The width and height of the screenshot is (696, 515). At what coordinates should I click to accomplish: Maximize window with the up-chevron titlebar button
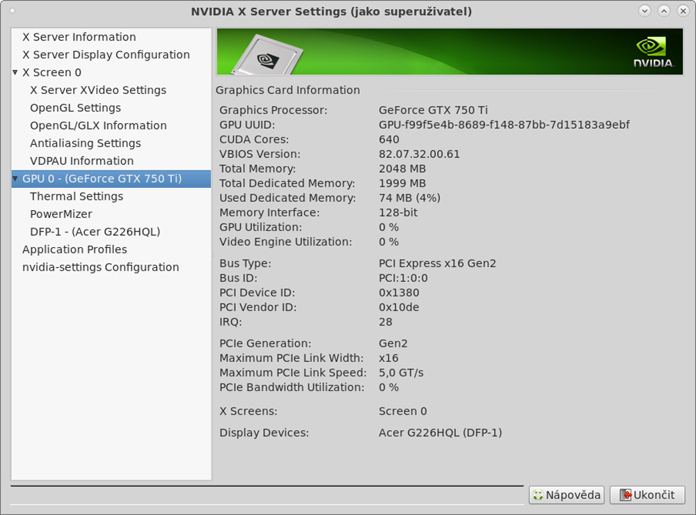pyautogui.click(x=663, y=11)
